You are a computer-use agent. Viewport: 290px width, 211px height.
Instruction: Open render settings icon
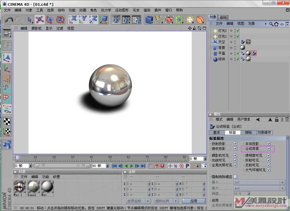pyautogui.click(x=137, y=20)
